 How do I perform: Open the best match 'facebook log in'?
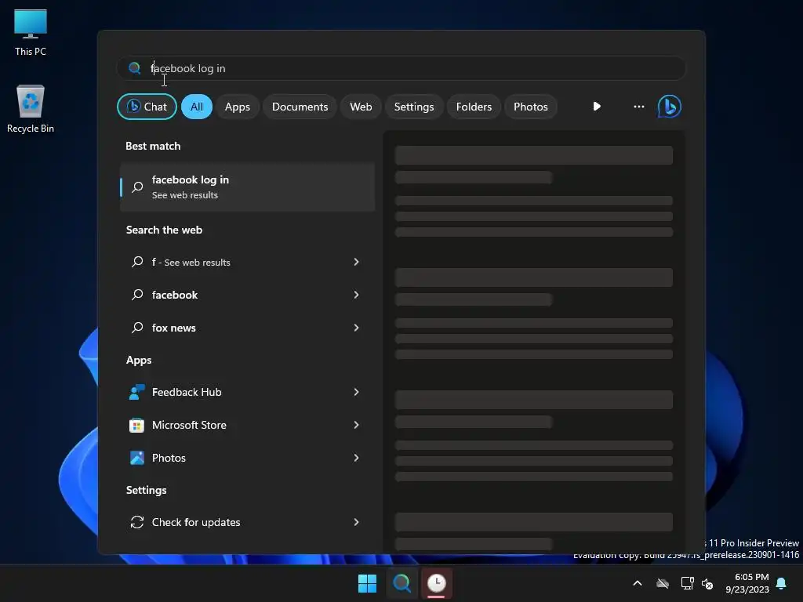point(247,187)
